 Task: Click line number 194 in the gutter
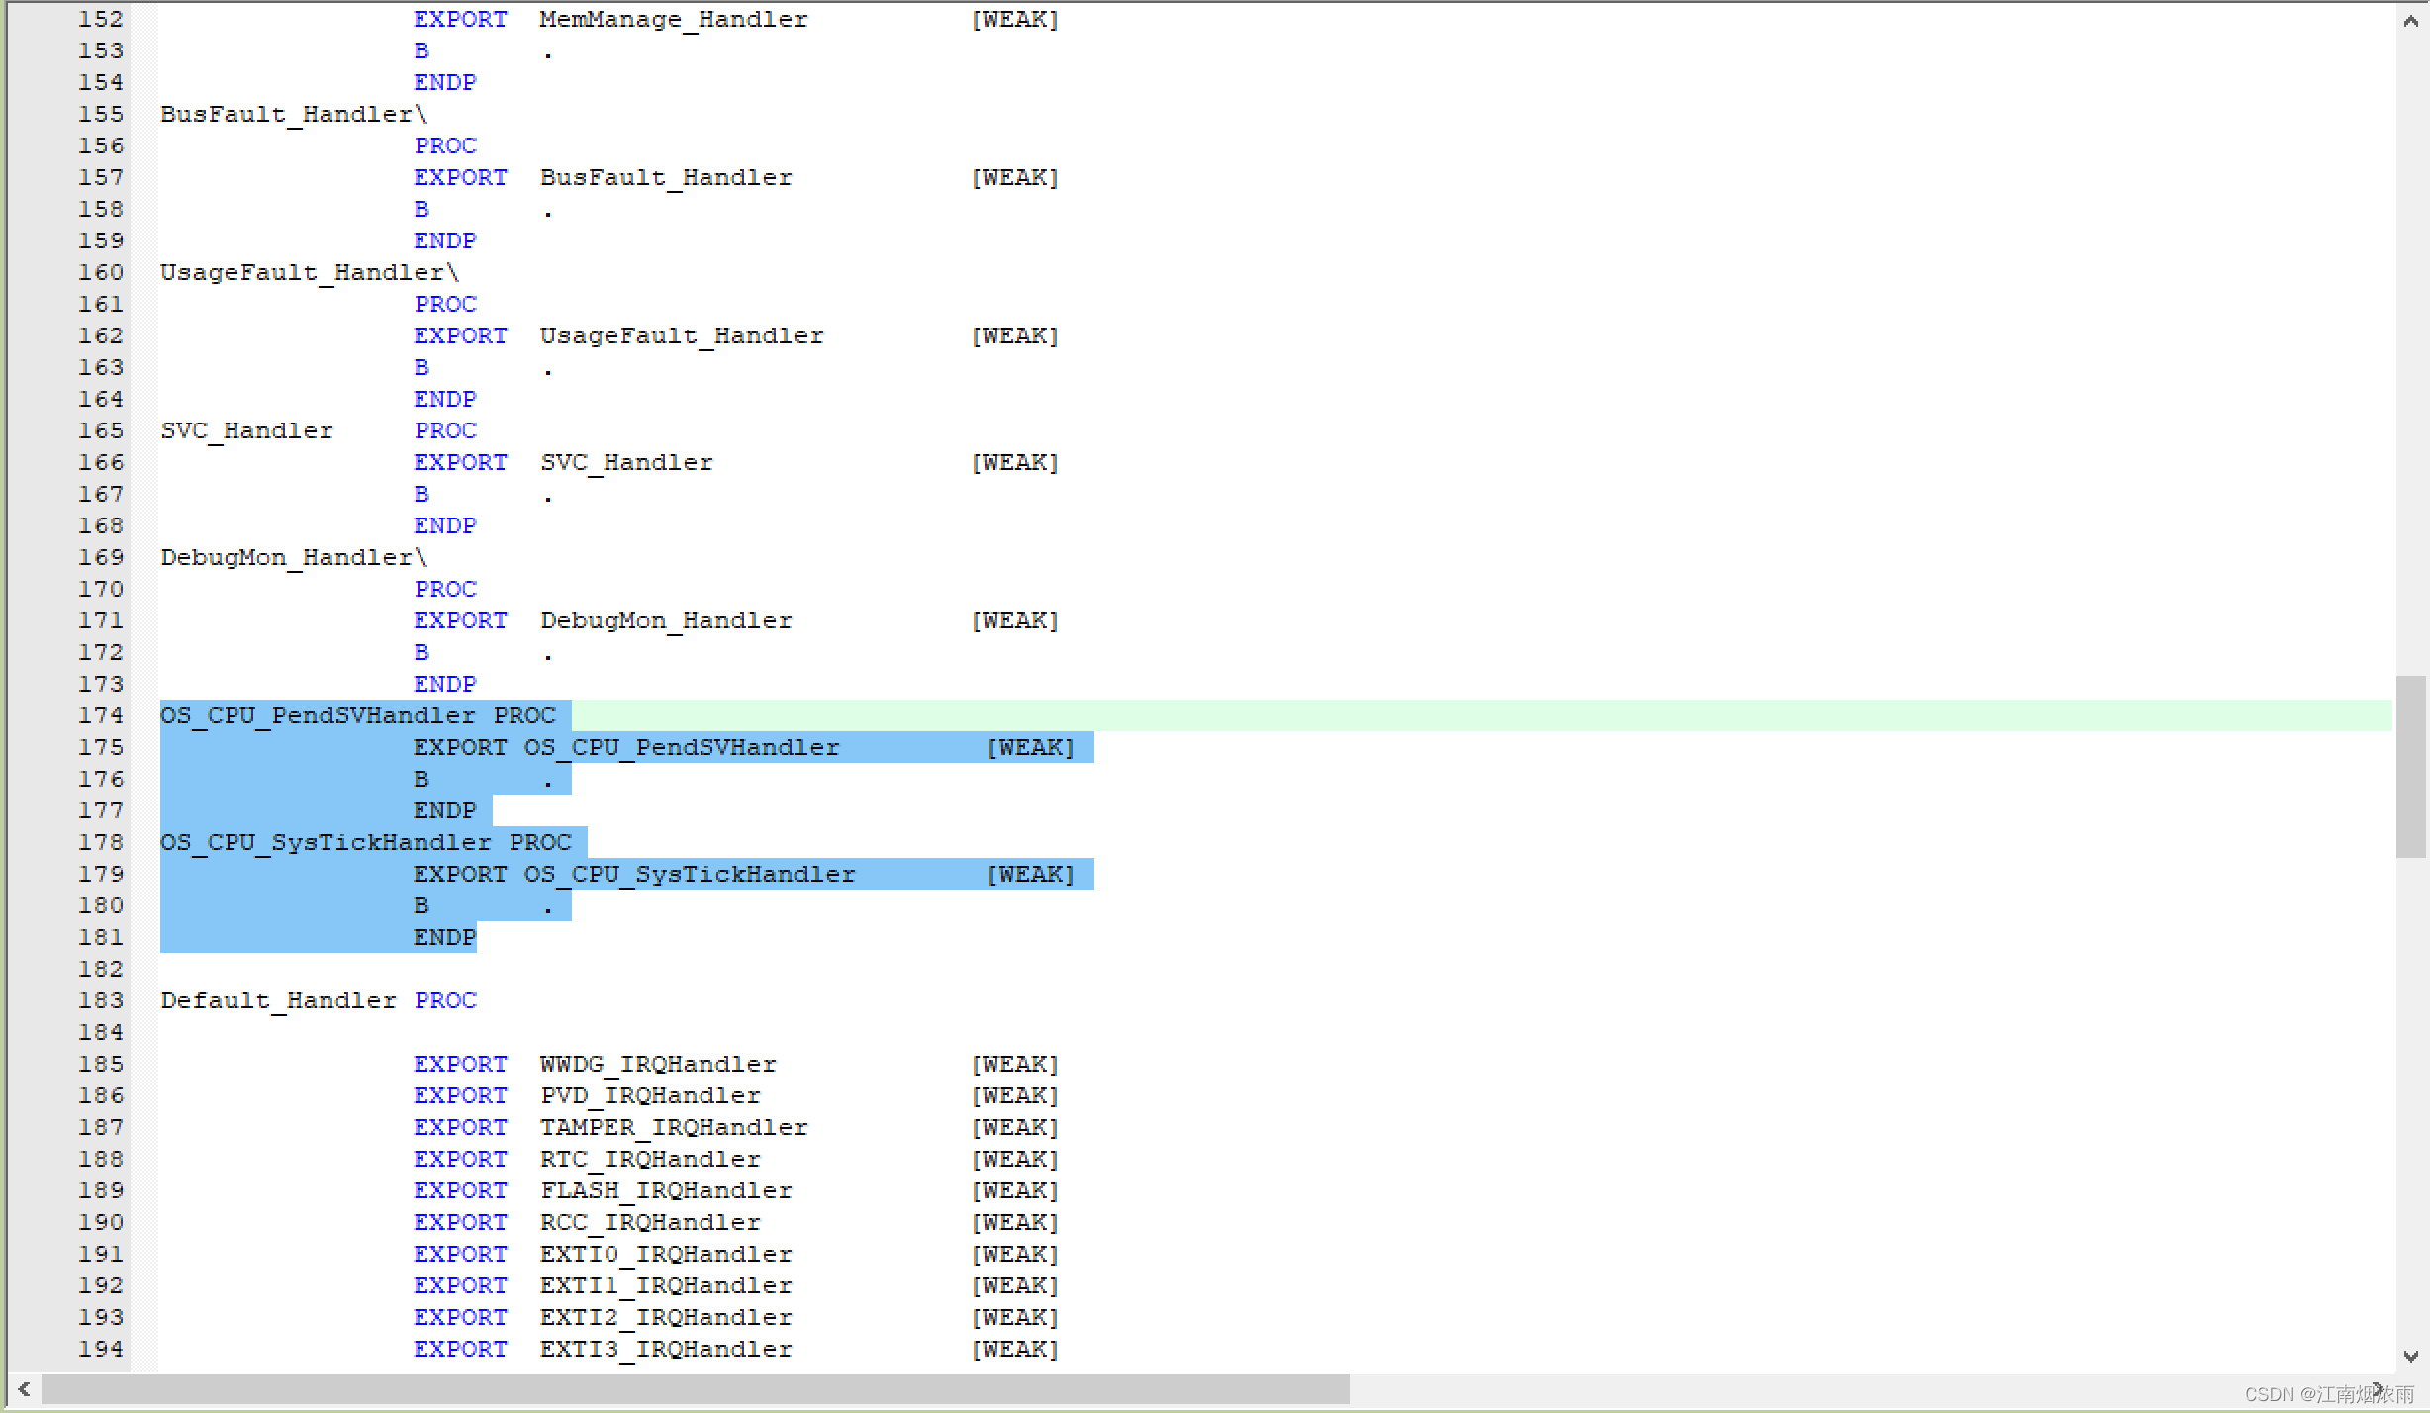tap(101, 1349)
